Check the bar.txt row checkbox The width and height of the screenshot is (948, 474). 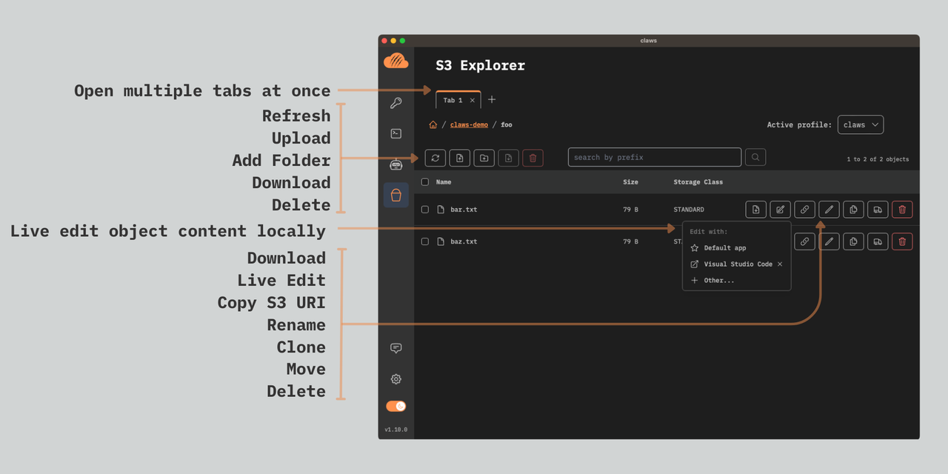tap(425, 210)
